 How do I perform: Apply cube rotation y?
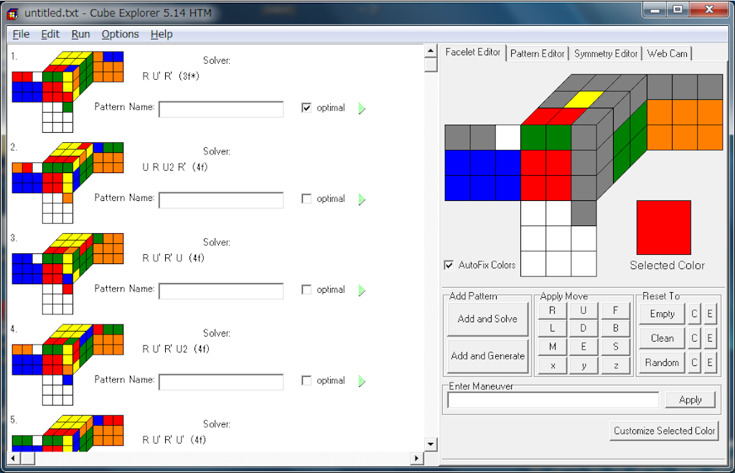(583, 365)
